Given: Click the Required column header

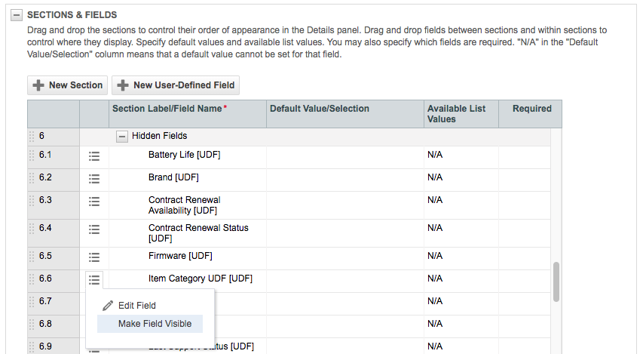Looking at the screenshot, I should pos(532,109).
